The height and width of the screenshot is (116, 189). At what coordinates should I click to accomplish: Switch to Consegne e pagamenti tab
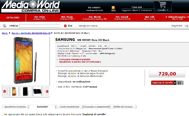(x=96, y=107)
